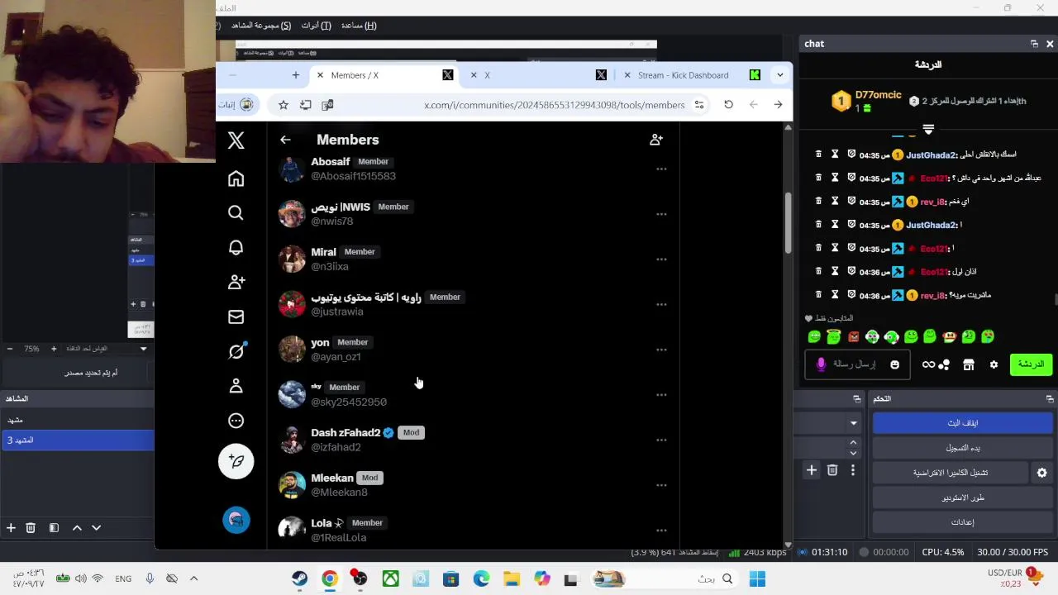Click the invite member icon beside Members
The width and height of the screenshot is (1058, 595).
656,140
